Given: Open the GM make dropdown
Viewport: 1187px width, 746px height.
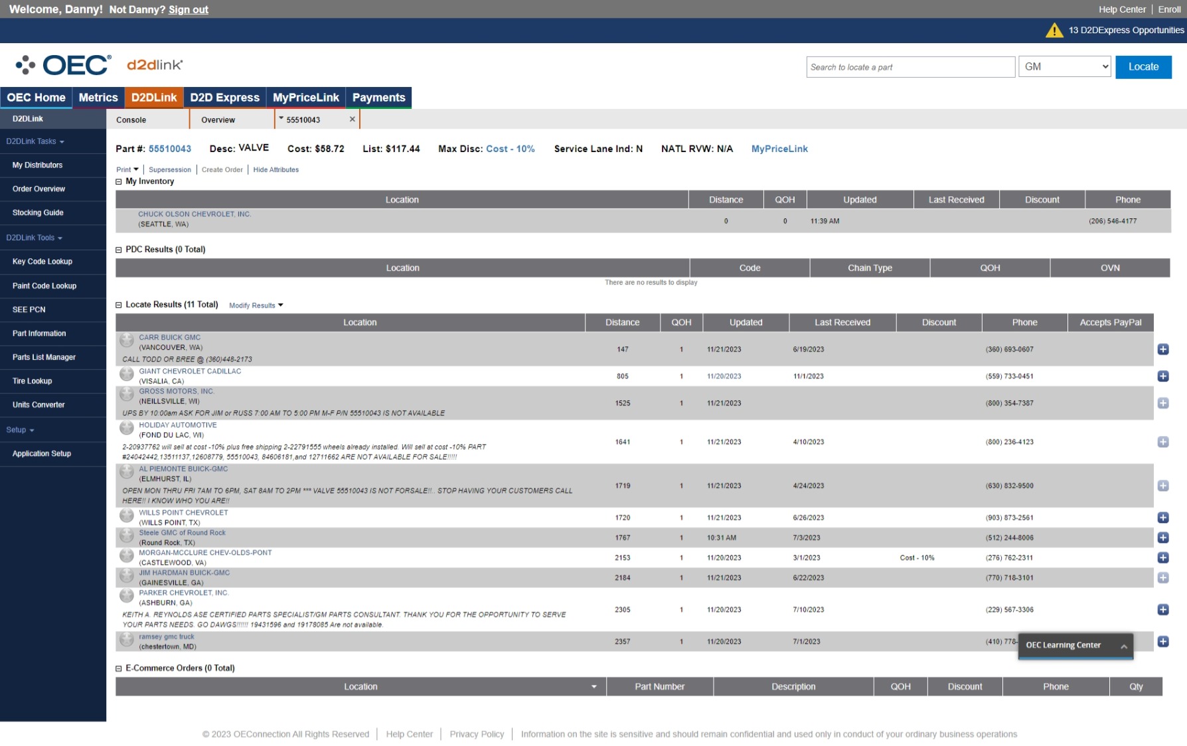Looking at the screenshot, I should [1065, 67].
